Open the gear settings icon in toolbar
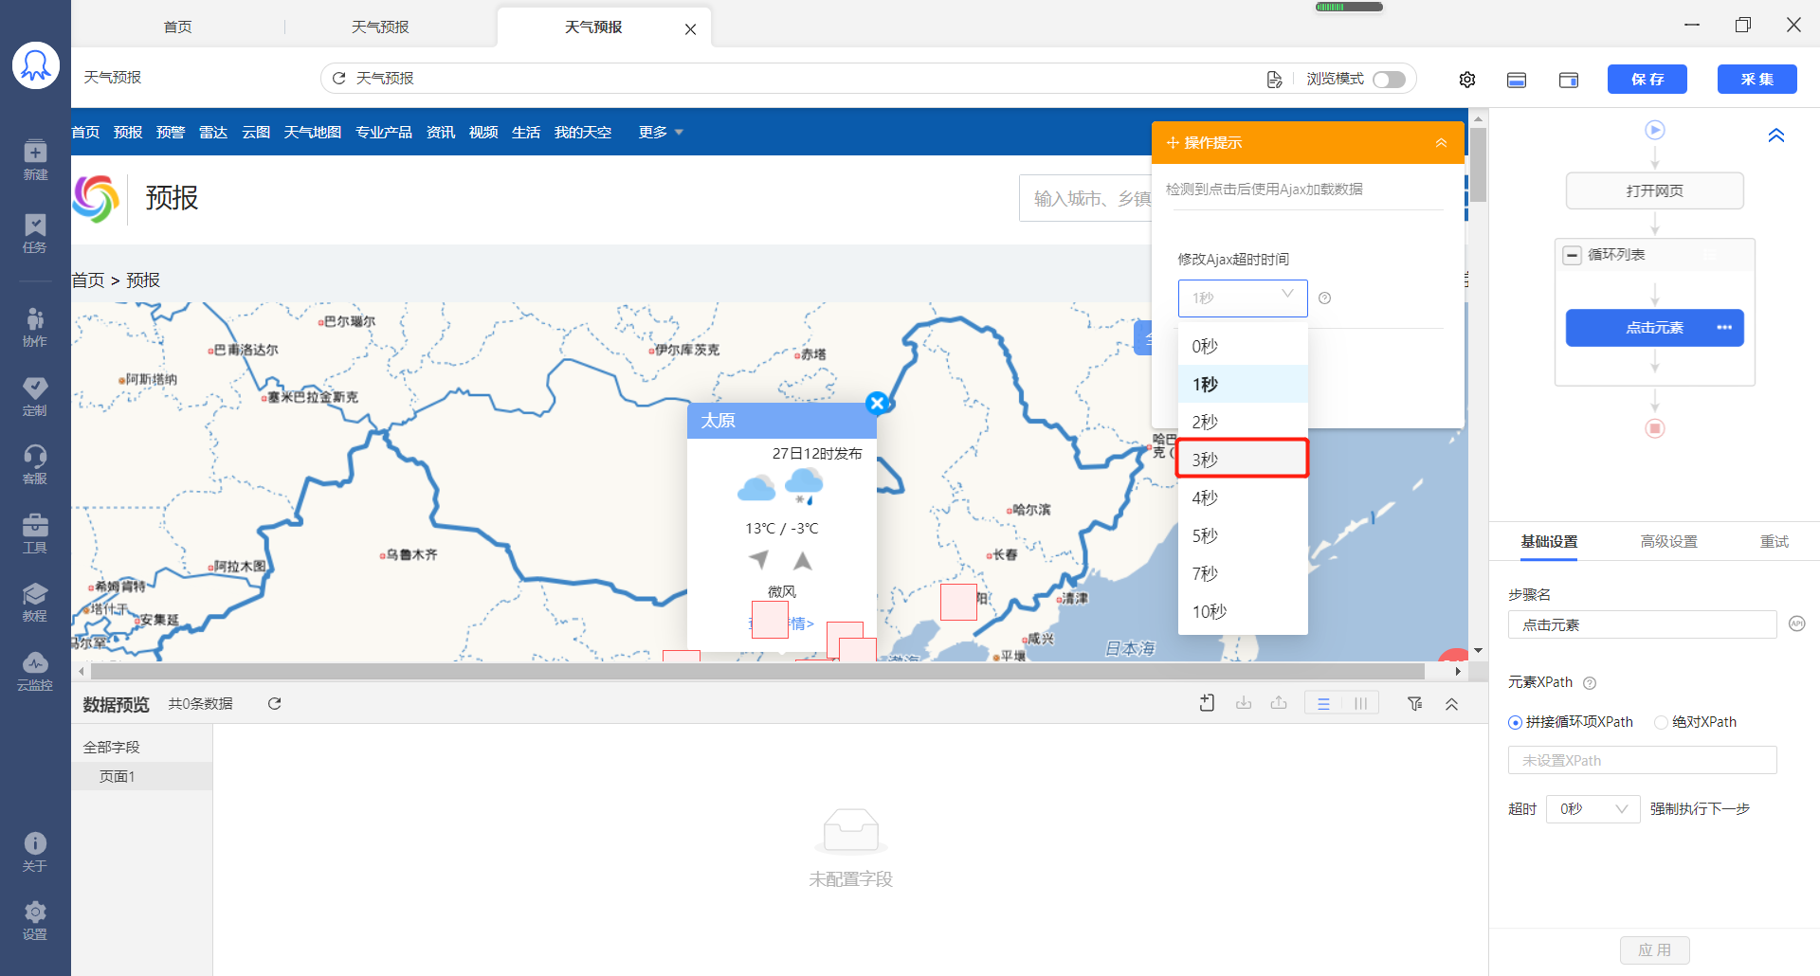Viewport: 1820px width, 976px height. point(1467,80)
